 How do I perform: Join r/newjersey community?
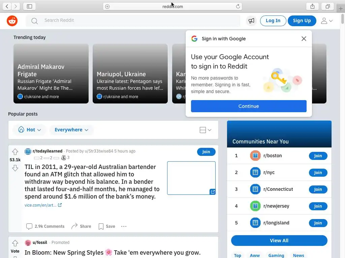pos(318,206)
